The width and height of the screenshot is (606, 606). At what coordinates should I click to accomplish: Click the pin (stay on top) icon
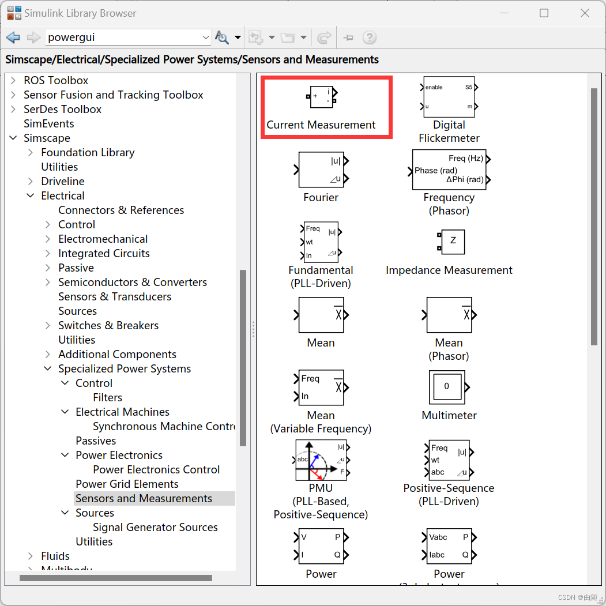tap(348, 37)
